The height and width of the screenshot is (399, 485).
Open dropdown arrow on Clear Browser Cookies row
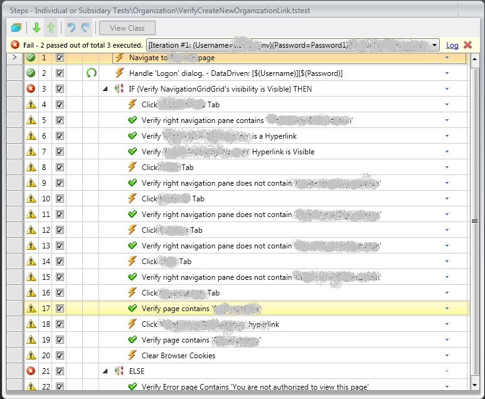(x=447, y=355)
